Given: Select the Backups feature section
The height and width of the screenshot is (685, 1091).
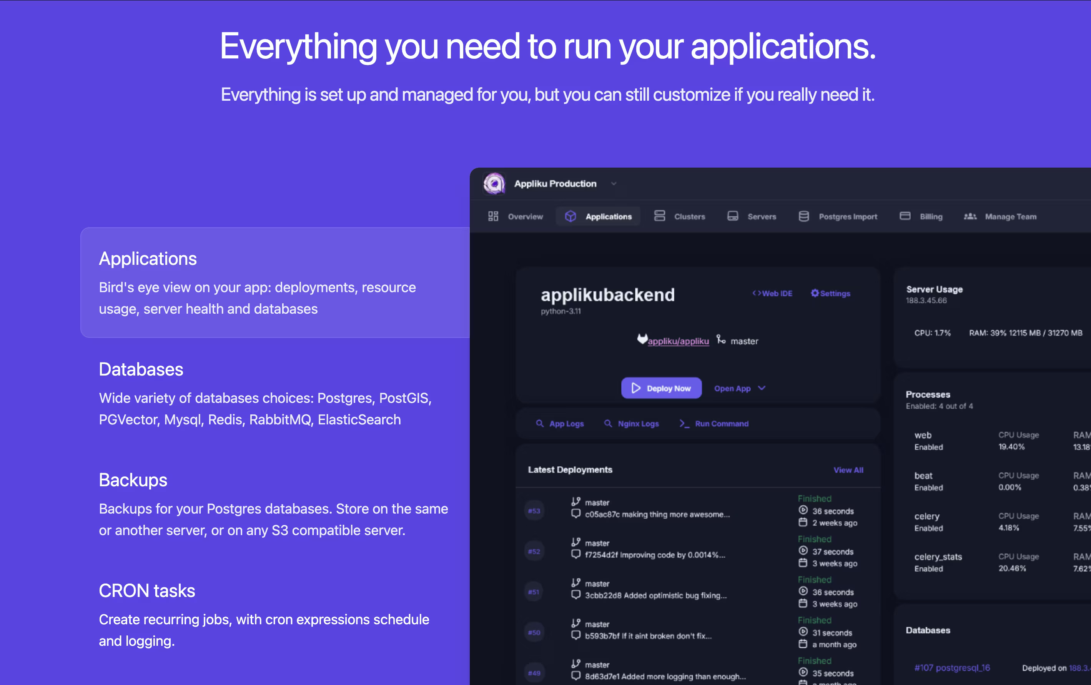Looking at the screenshot, I should (275, 504).
